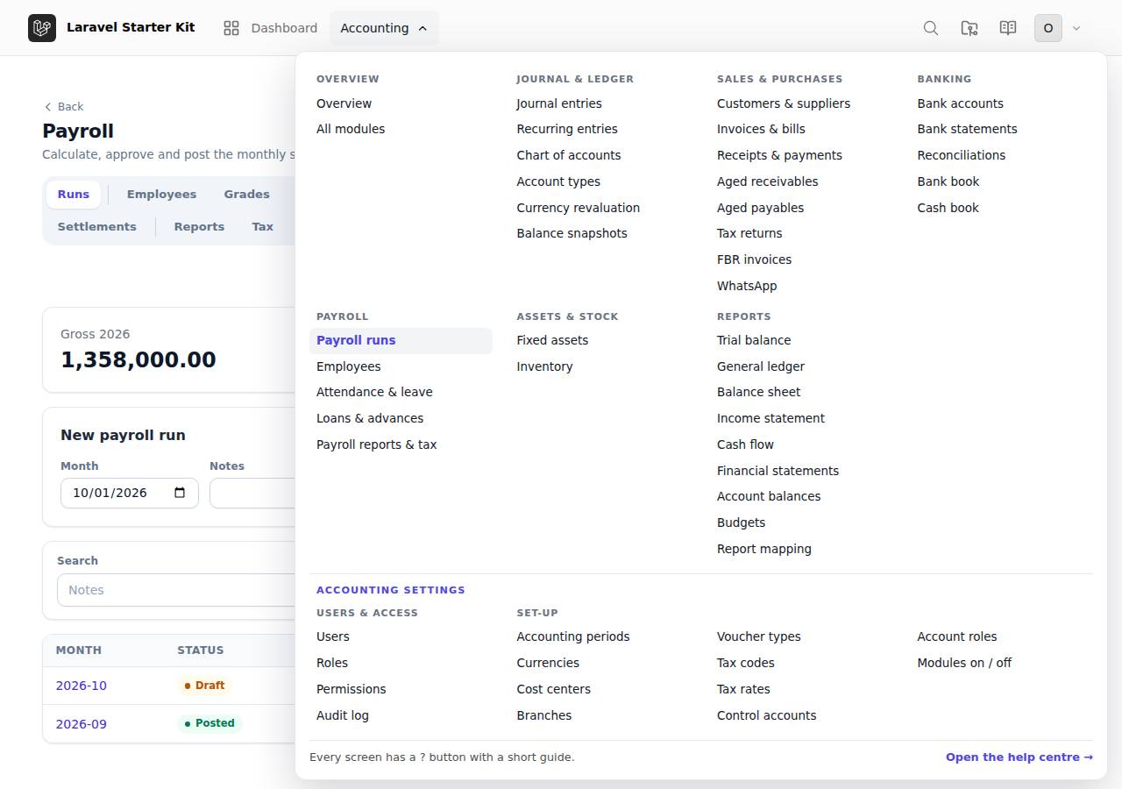Open the documentation book icon
The width and height of the screenshot is (1122, 789).
[1008, 28]
